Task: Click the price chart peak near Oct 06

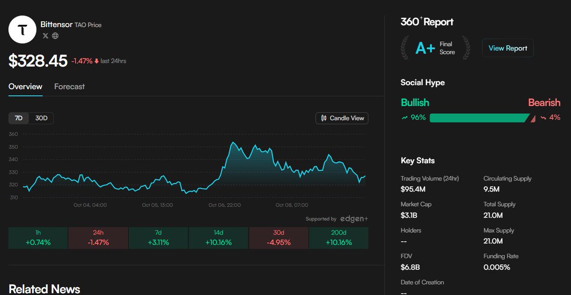Action: [232, 143]
